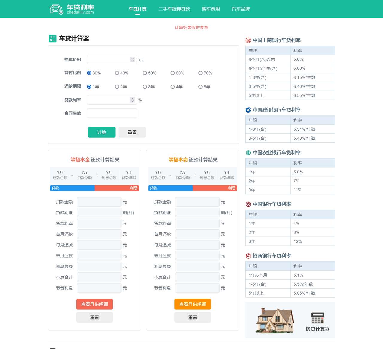
Task: Click the 中国农业银行车贷利率 heading
Action: tap(276, 153)
